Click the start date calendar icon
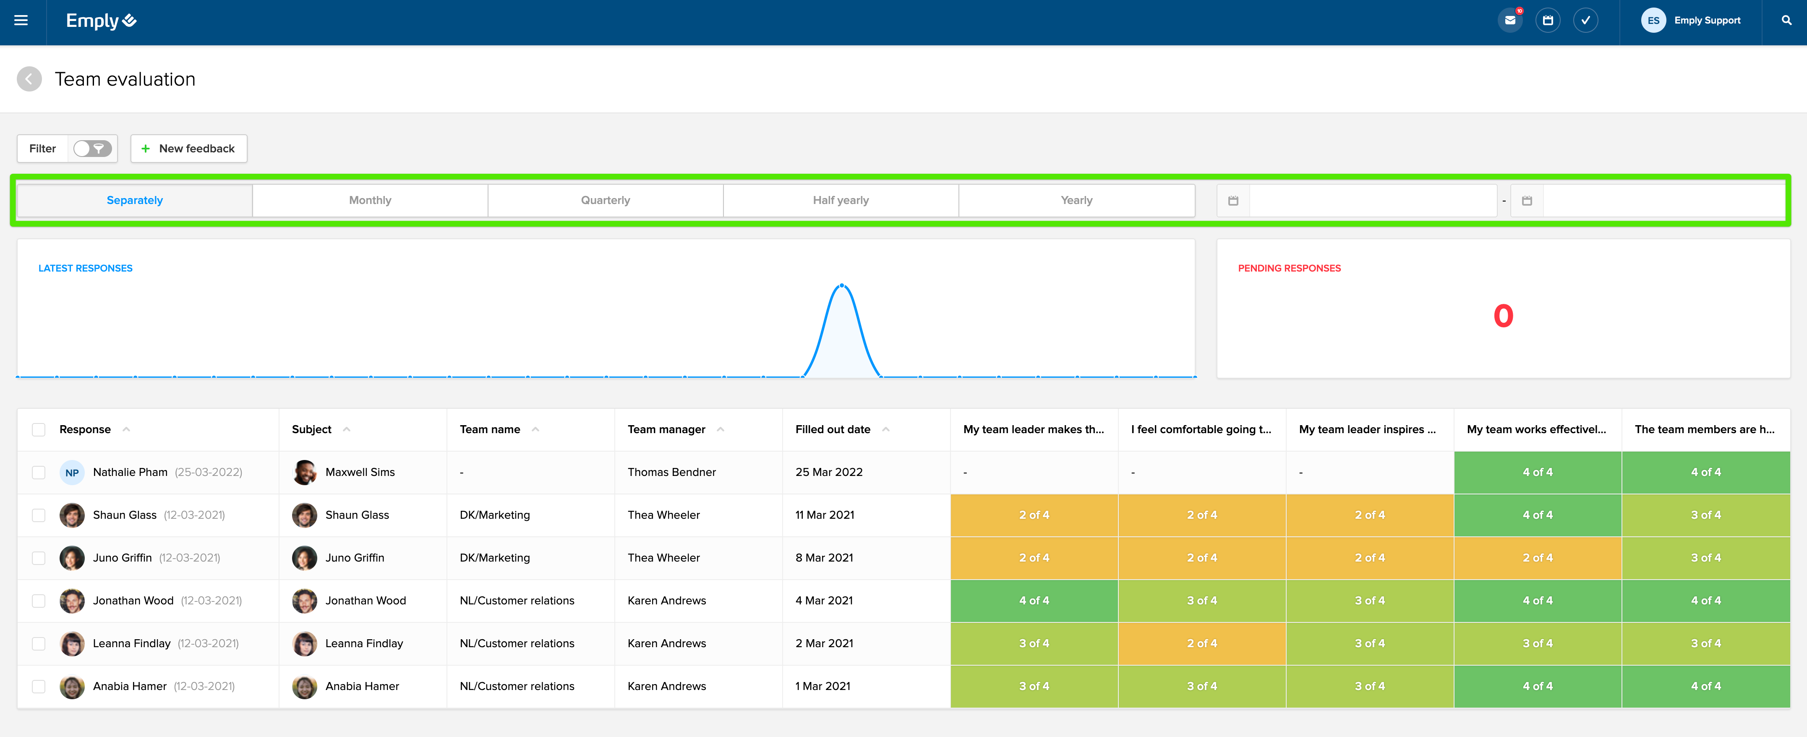Image resolution: width=1807 pixels, height=737 pixels. click(1233, 201)
